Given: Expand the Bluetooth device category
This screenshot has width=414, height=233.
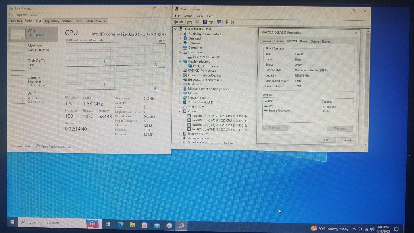Looking at the screenshot, I should pyautogui.click(x=180, y=38).
